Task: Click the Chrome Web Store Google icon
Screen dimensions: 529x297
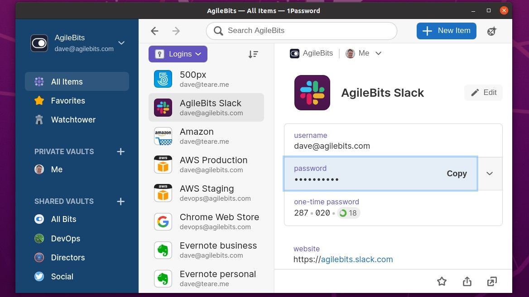Action: [x=163, y=222]
